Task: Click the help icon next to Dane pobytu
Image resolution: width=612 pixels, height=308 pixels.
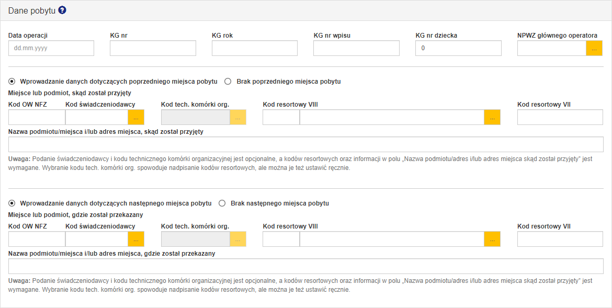Action: pyautogui.click(x=62, y=10)
